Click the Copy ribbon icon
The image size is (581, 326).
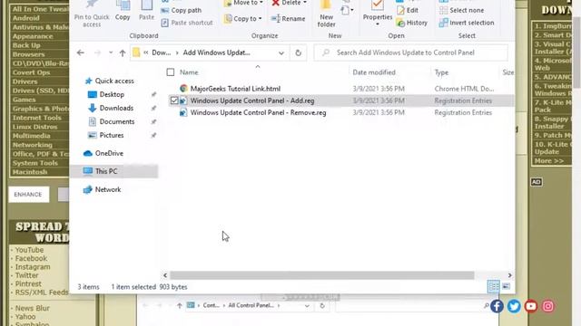click(x=123, y=10)
